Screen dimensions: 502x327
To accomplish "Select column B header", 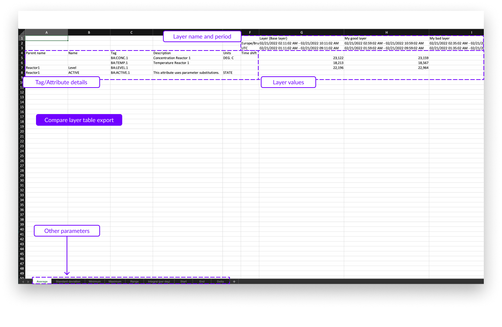I will tap(89, 33).
